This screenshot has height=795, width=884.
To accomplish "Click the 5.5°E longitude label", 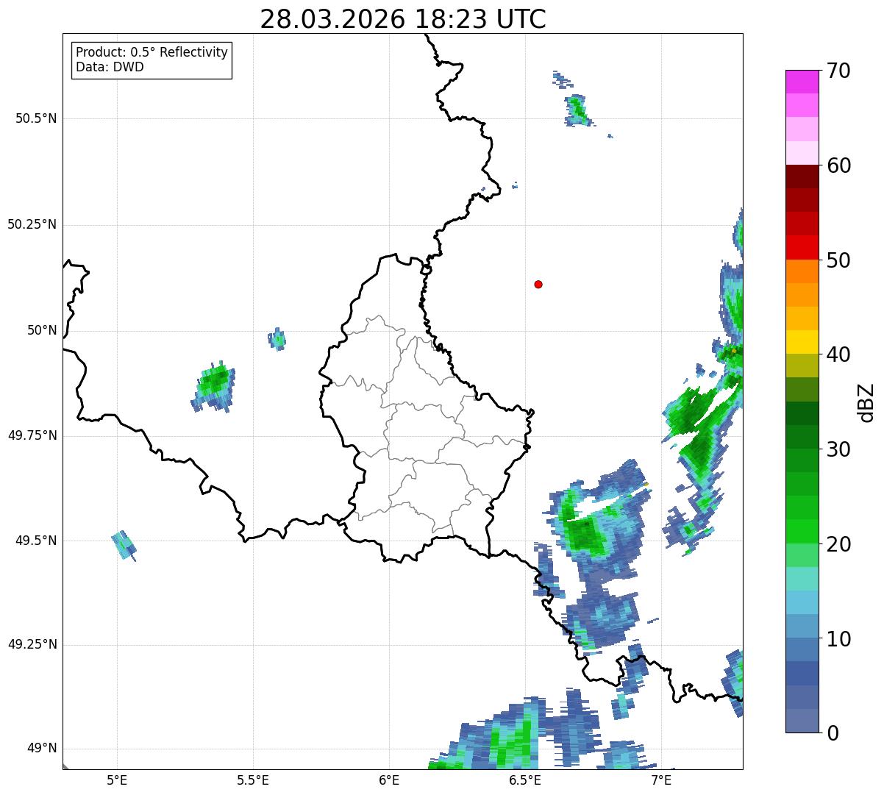I will point(253,780).
